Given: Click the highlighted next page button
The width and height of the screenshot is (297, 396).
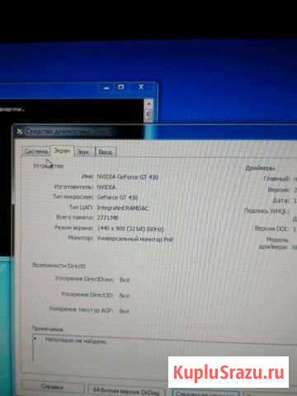Looking at the screenshot, I should [x=205, y=393].
